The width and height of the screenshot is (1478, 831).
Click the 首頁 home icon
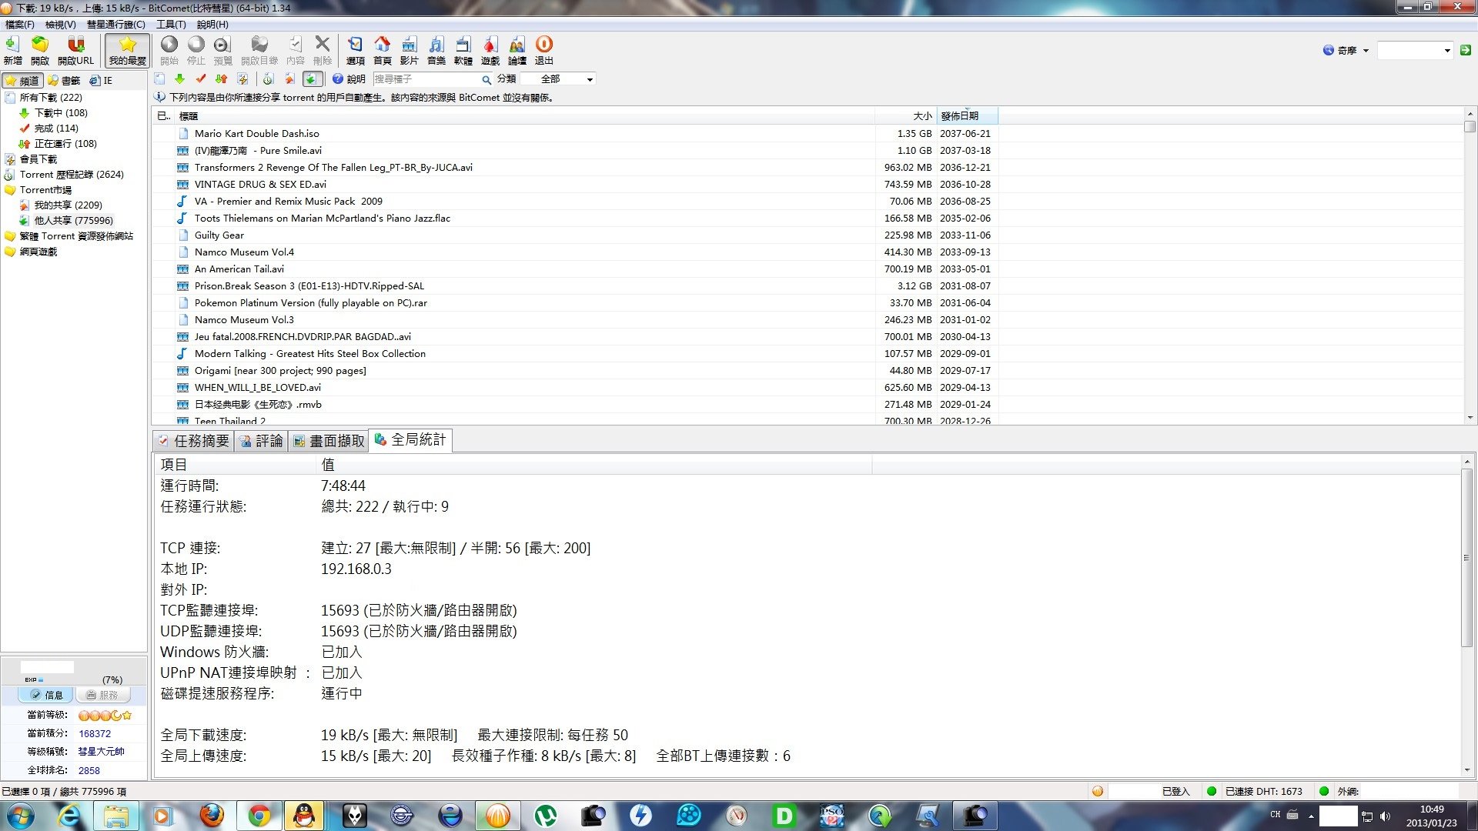click(382, 50)
